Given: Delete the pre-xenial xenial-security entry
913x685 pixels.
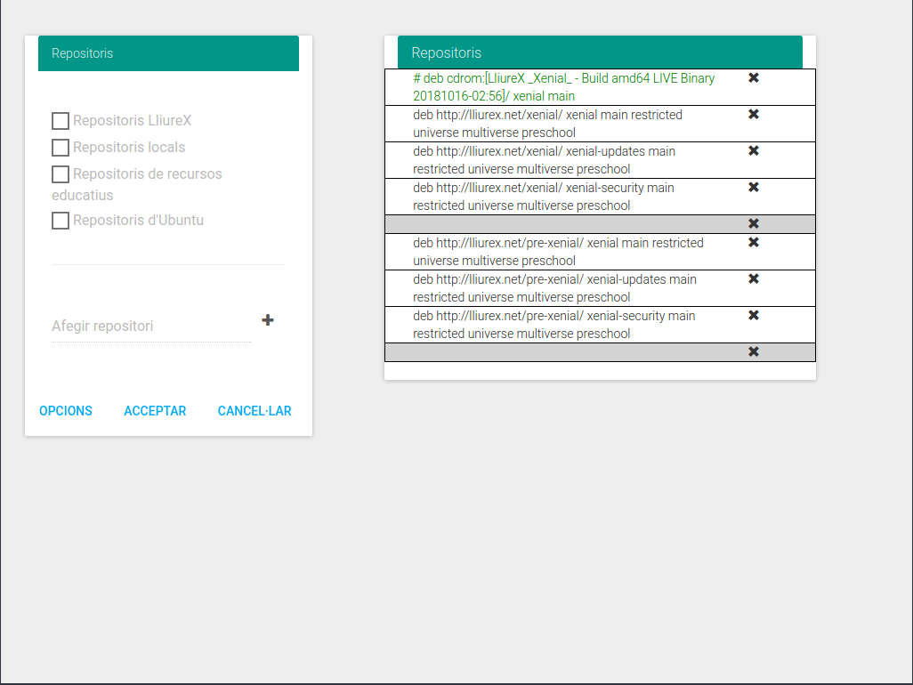Looking at the screenshot, I should point(753,316).
